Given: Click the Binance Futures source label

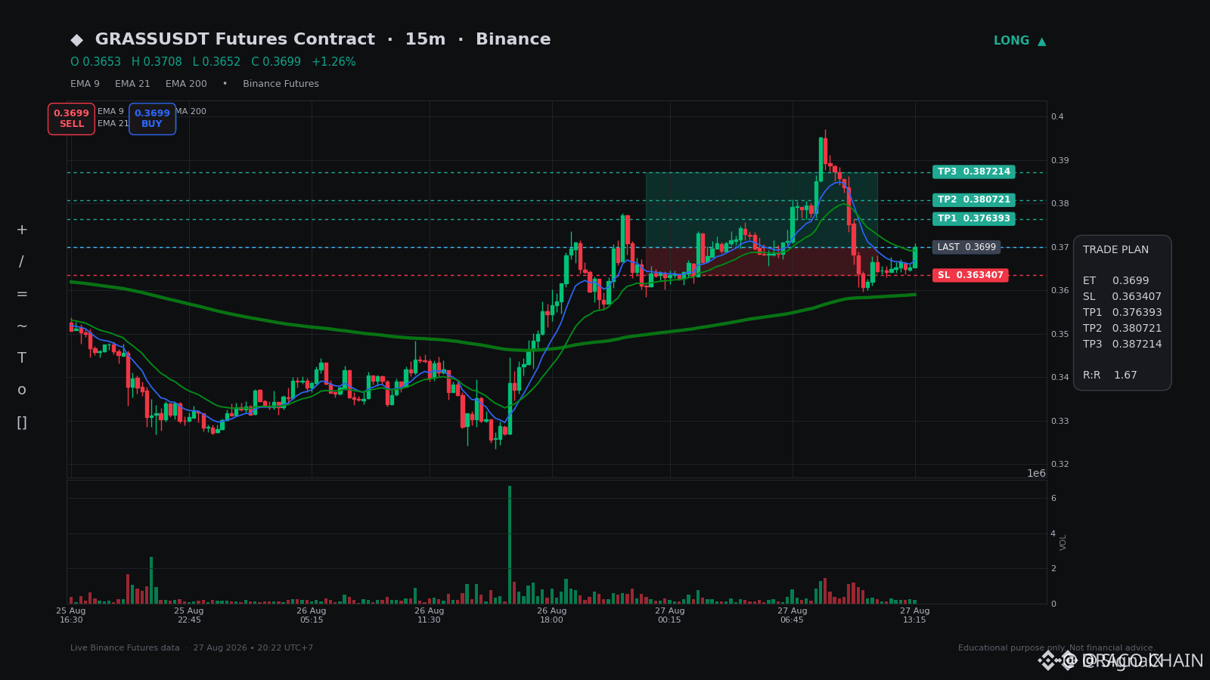Looking at the screenshot, I should coord(281,84).
